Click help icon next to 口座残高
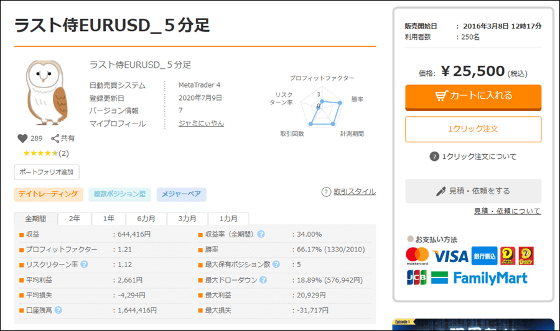 click(x=58, y=310)
